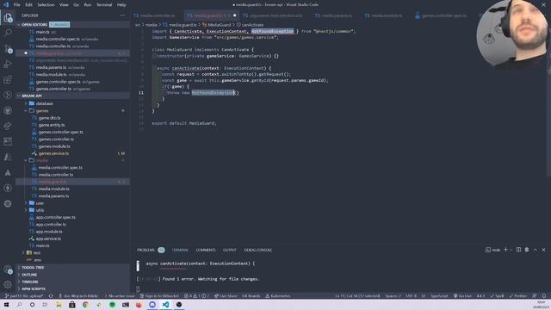The height and width of the screenshot is (310, 551).
Task: Open the Search view in activity bar
Action: [8, 33]
